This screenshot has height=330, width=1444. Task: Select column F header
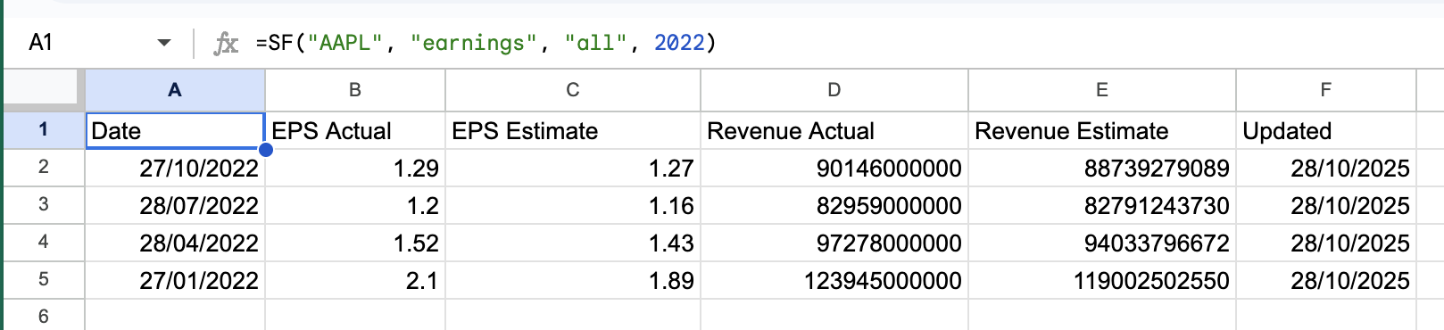click(x=1326, y=90)
